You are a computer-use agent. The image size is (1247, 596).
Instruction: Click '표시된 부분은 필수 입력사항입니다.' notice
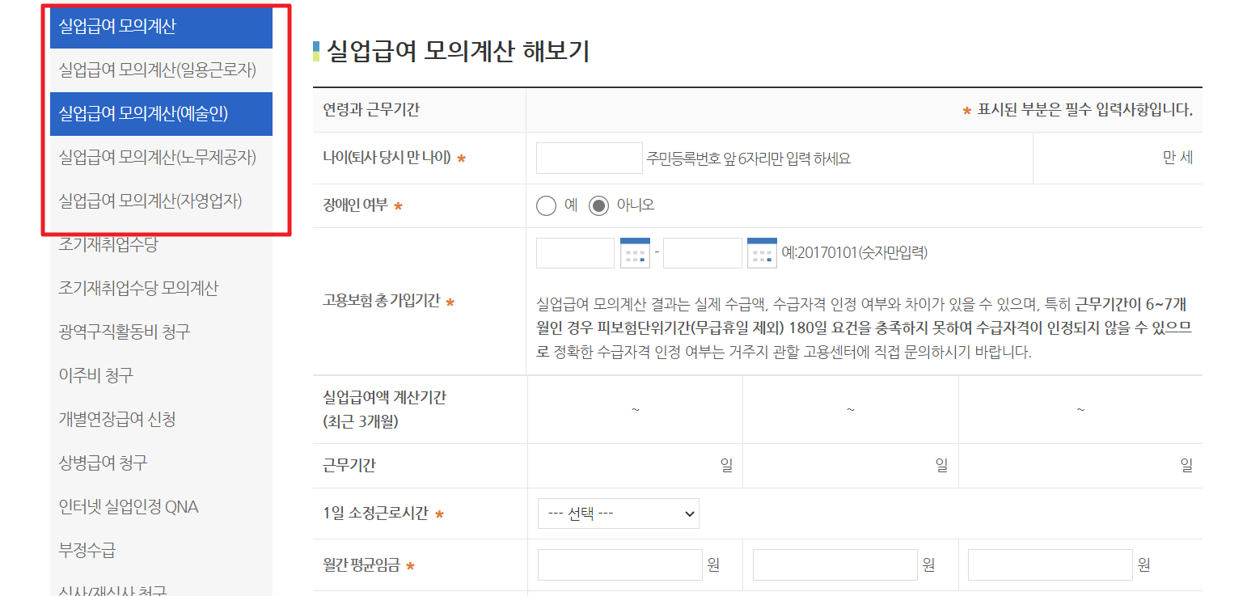click(1085, 110)
